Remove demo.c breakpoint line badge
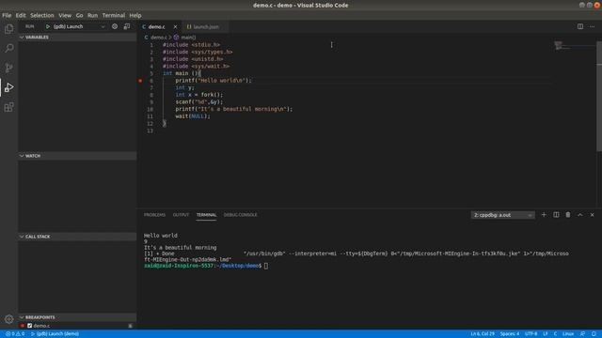602x338 pixels. [x=130, y=326]
